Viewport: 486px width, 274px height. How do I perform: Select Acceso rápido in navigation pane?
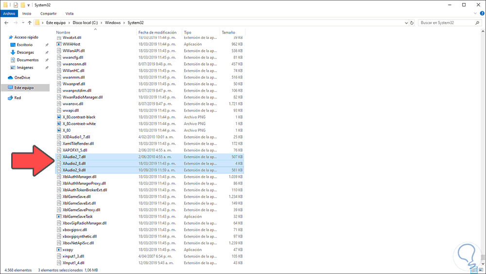26,37
